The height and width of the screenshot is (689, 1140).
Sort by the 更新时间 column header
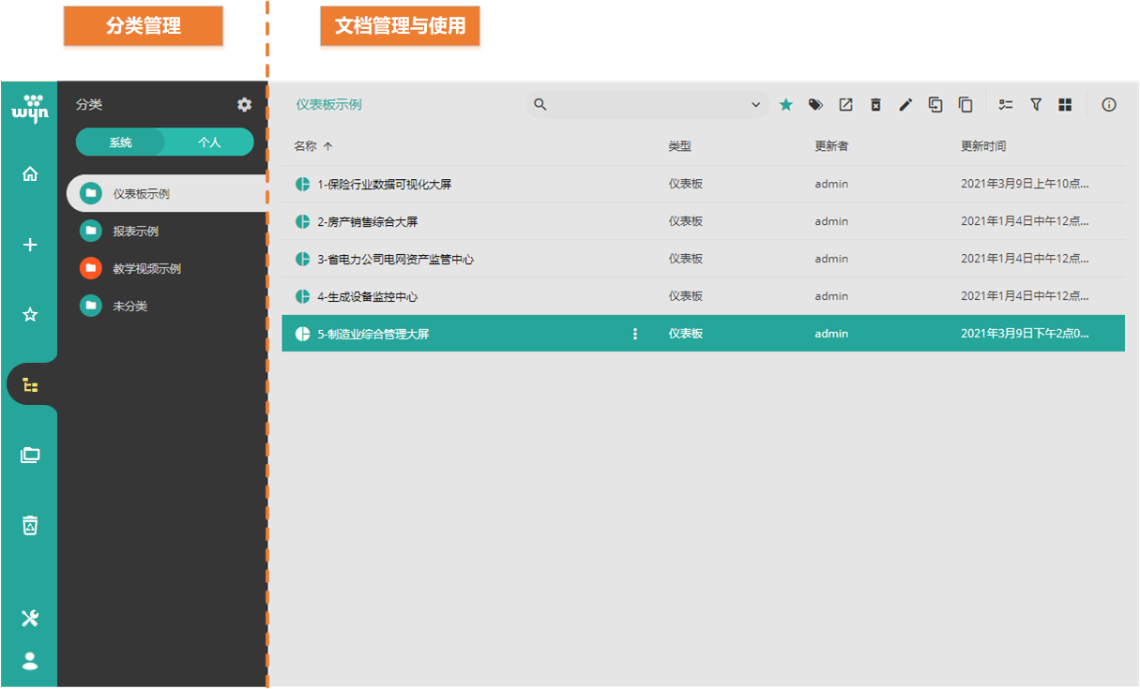(x=983, y=146)
